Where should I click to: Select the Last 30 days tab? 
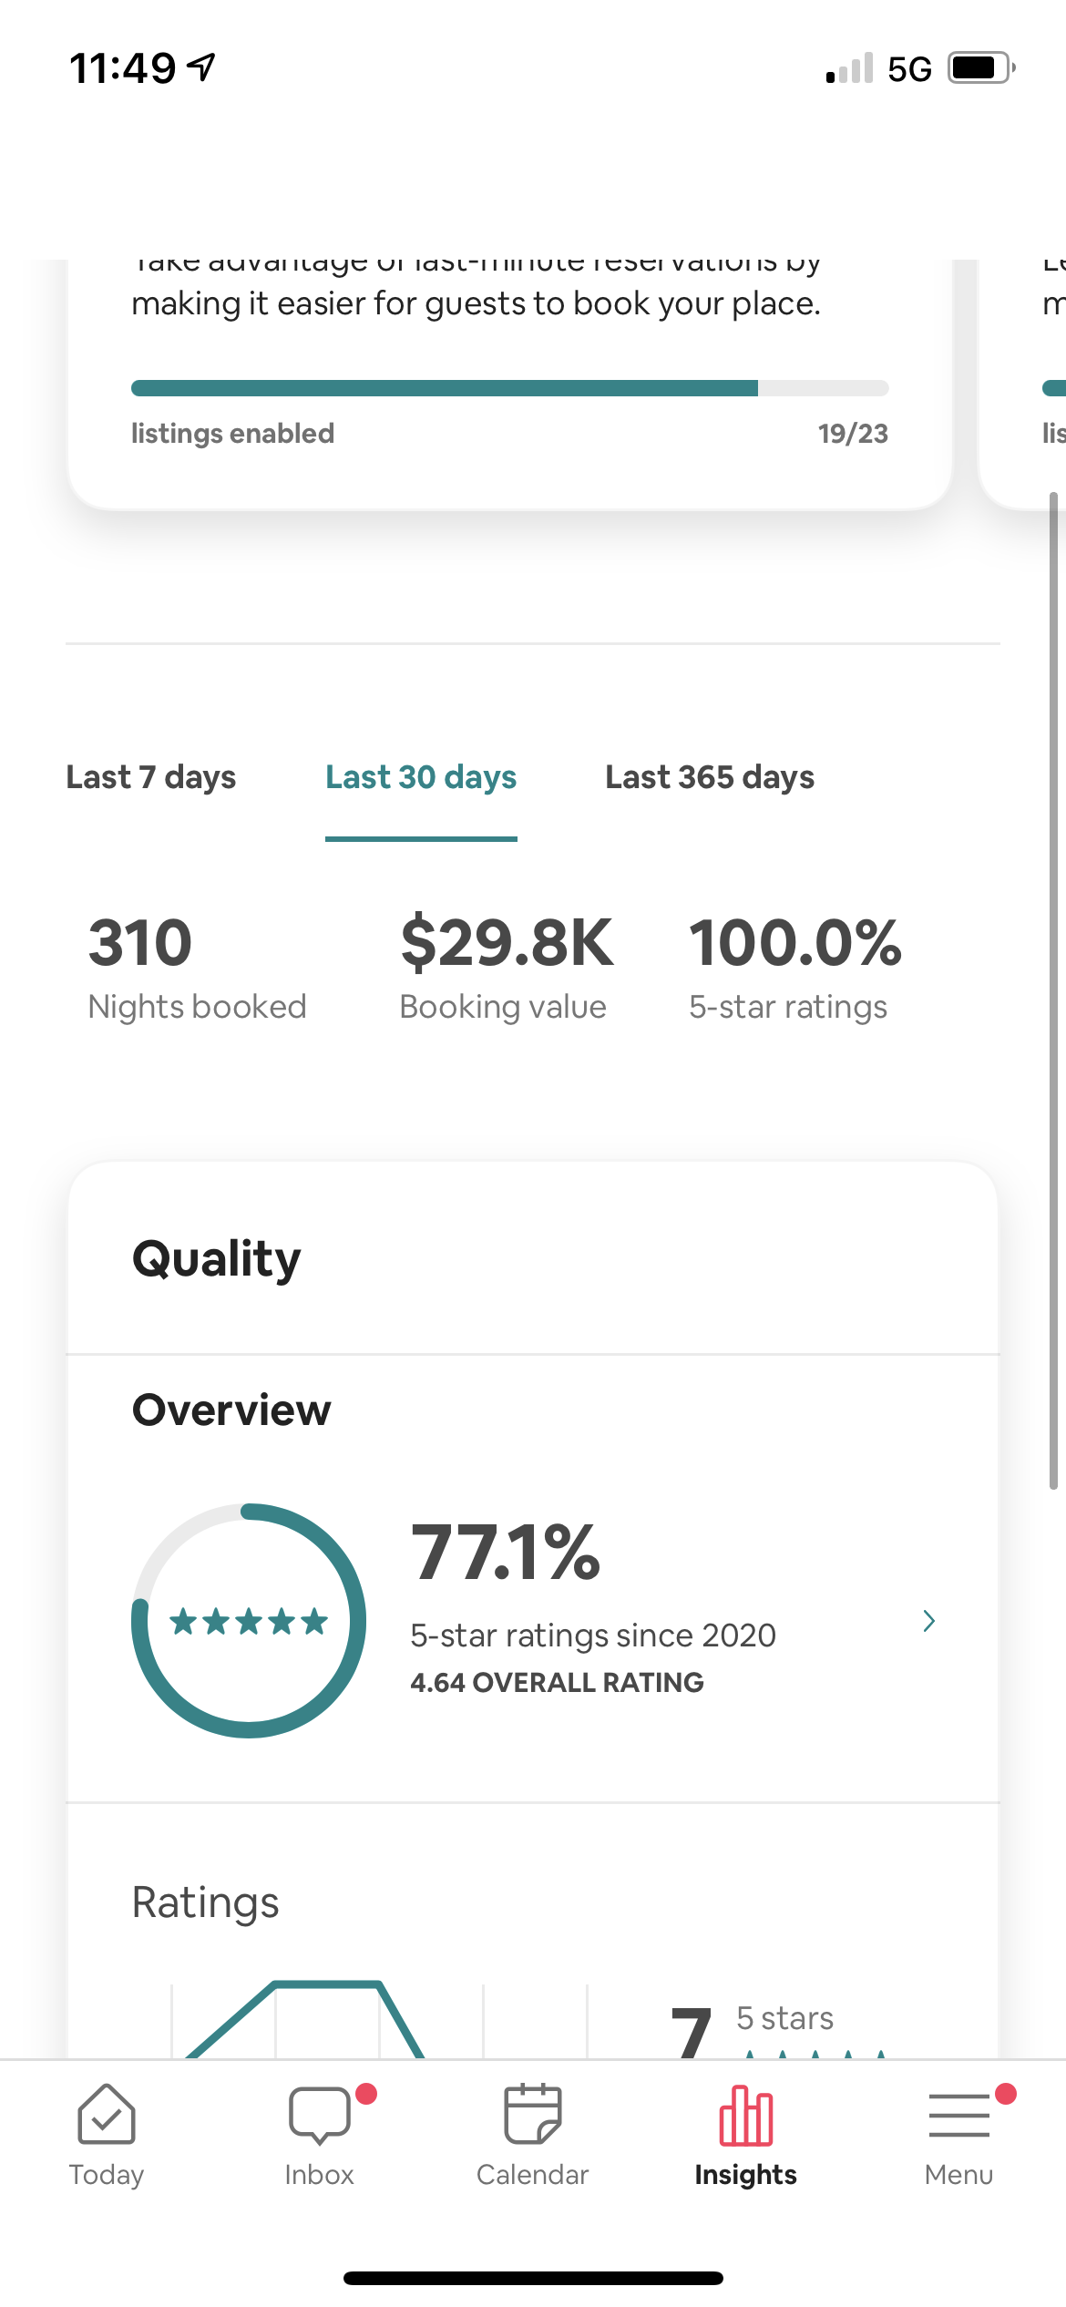tap(421, 777)
